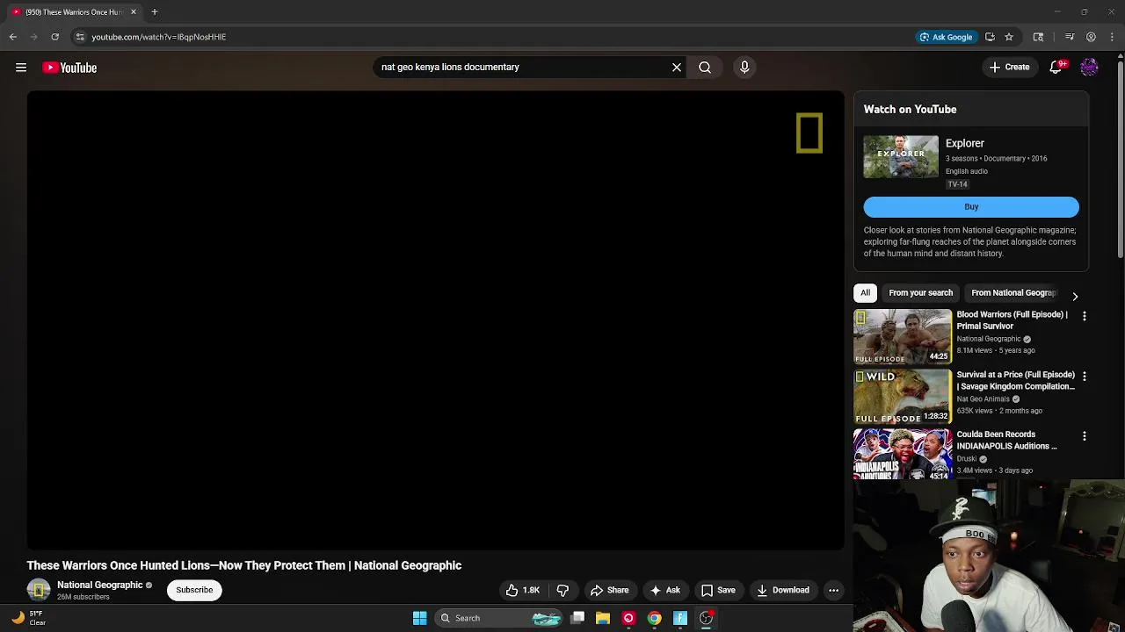Screen dimensions: 1125x632
Task: View site information icon in address bar
Action: (x=80, y=37)
